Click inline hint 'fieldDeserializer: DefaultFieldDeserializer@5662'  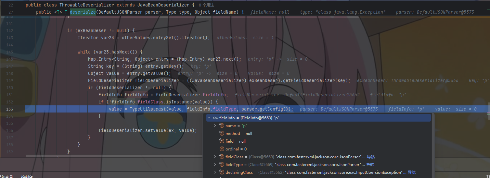click(297, 95)
